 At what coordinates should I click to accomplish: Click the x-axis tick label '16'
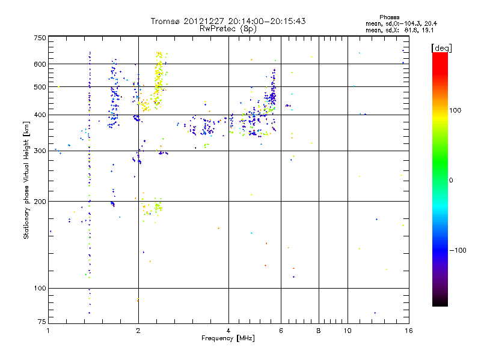[x=409, y=331]
